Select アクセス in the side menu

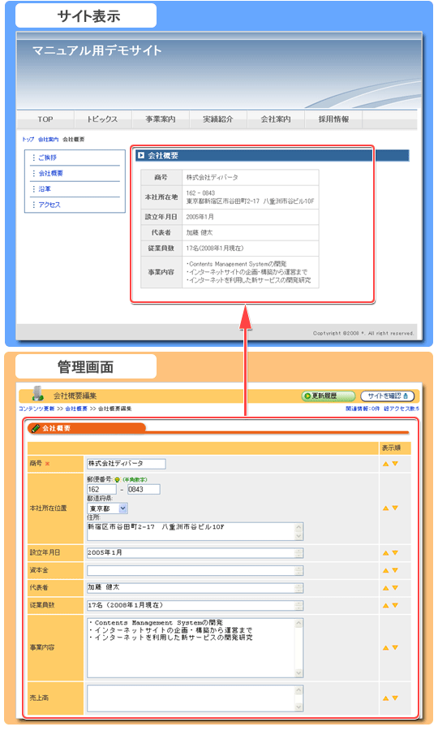click(x=49, y=205)
